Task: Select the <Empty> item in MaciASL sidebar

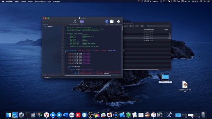Action: (x=50, y=27)
